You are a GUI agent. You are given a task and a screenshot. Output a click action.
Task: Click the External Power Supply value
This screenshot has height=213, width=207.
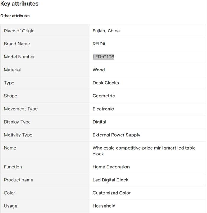click(116, 135)
